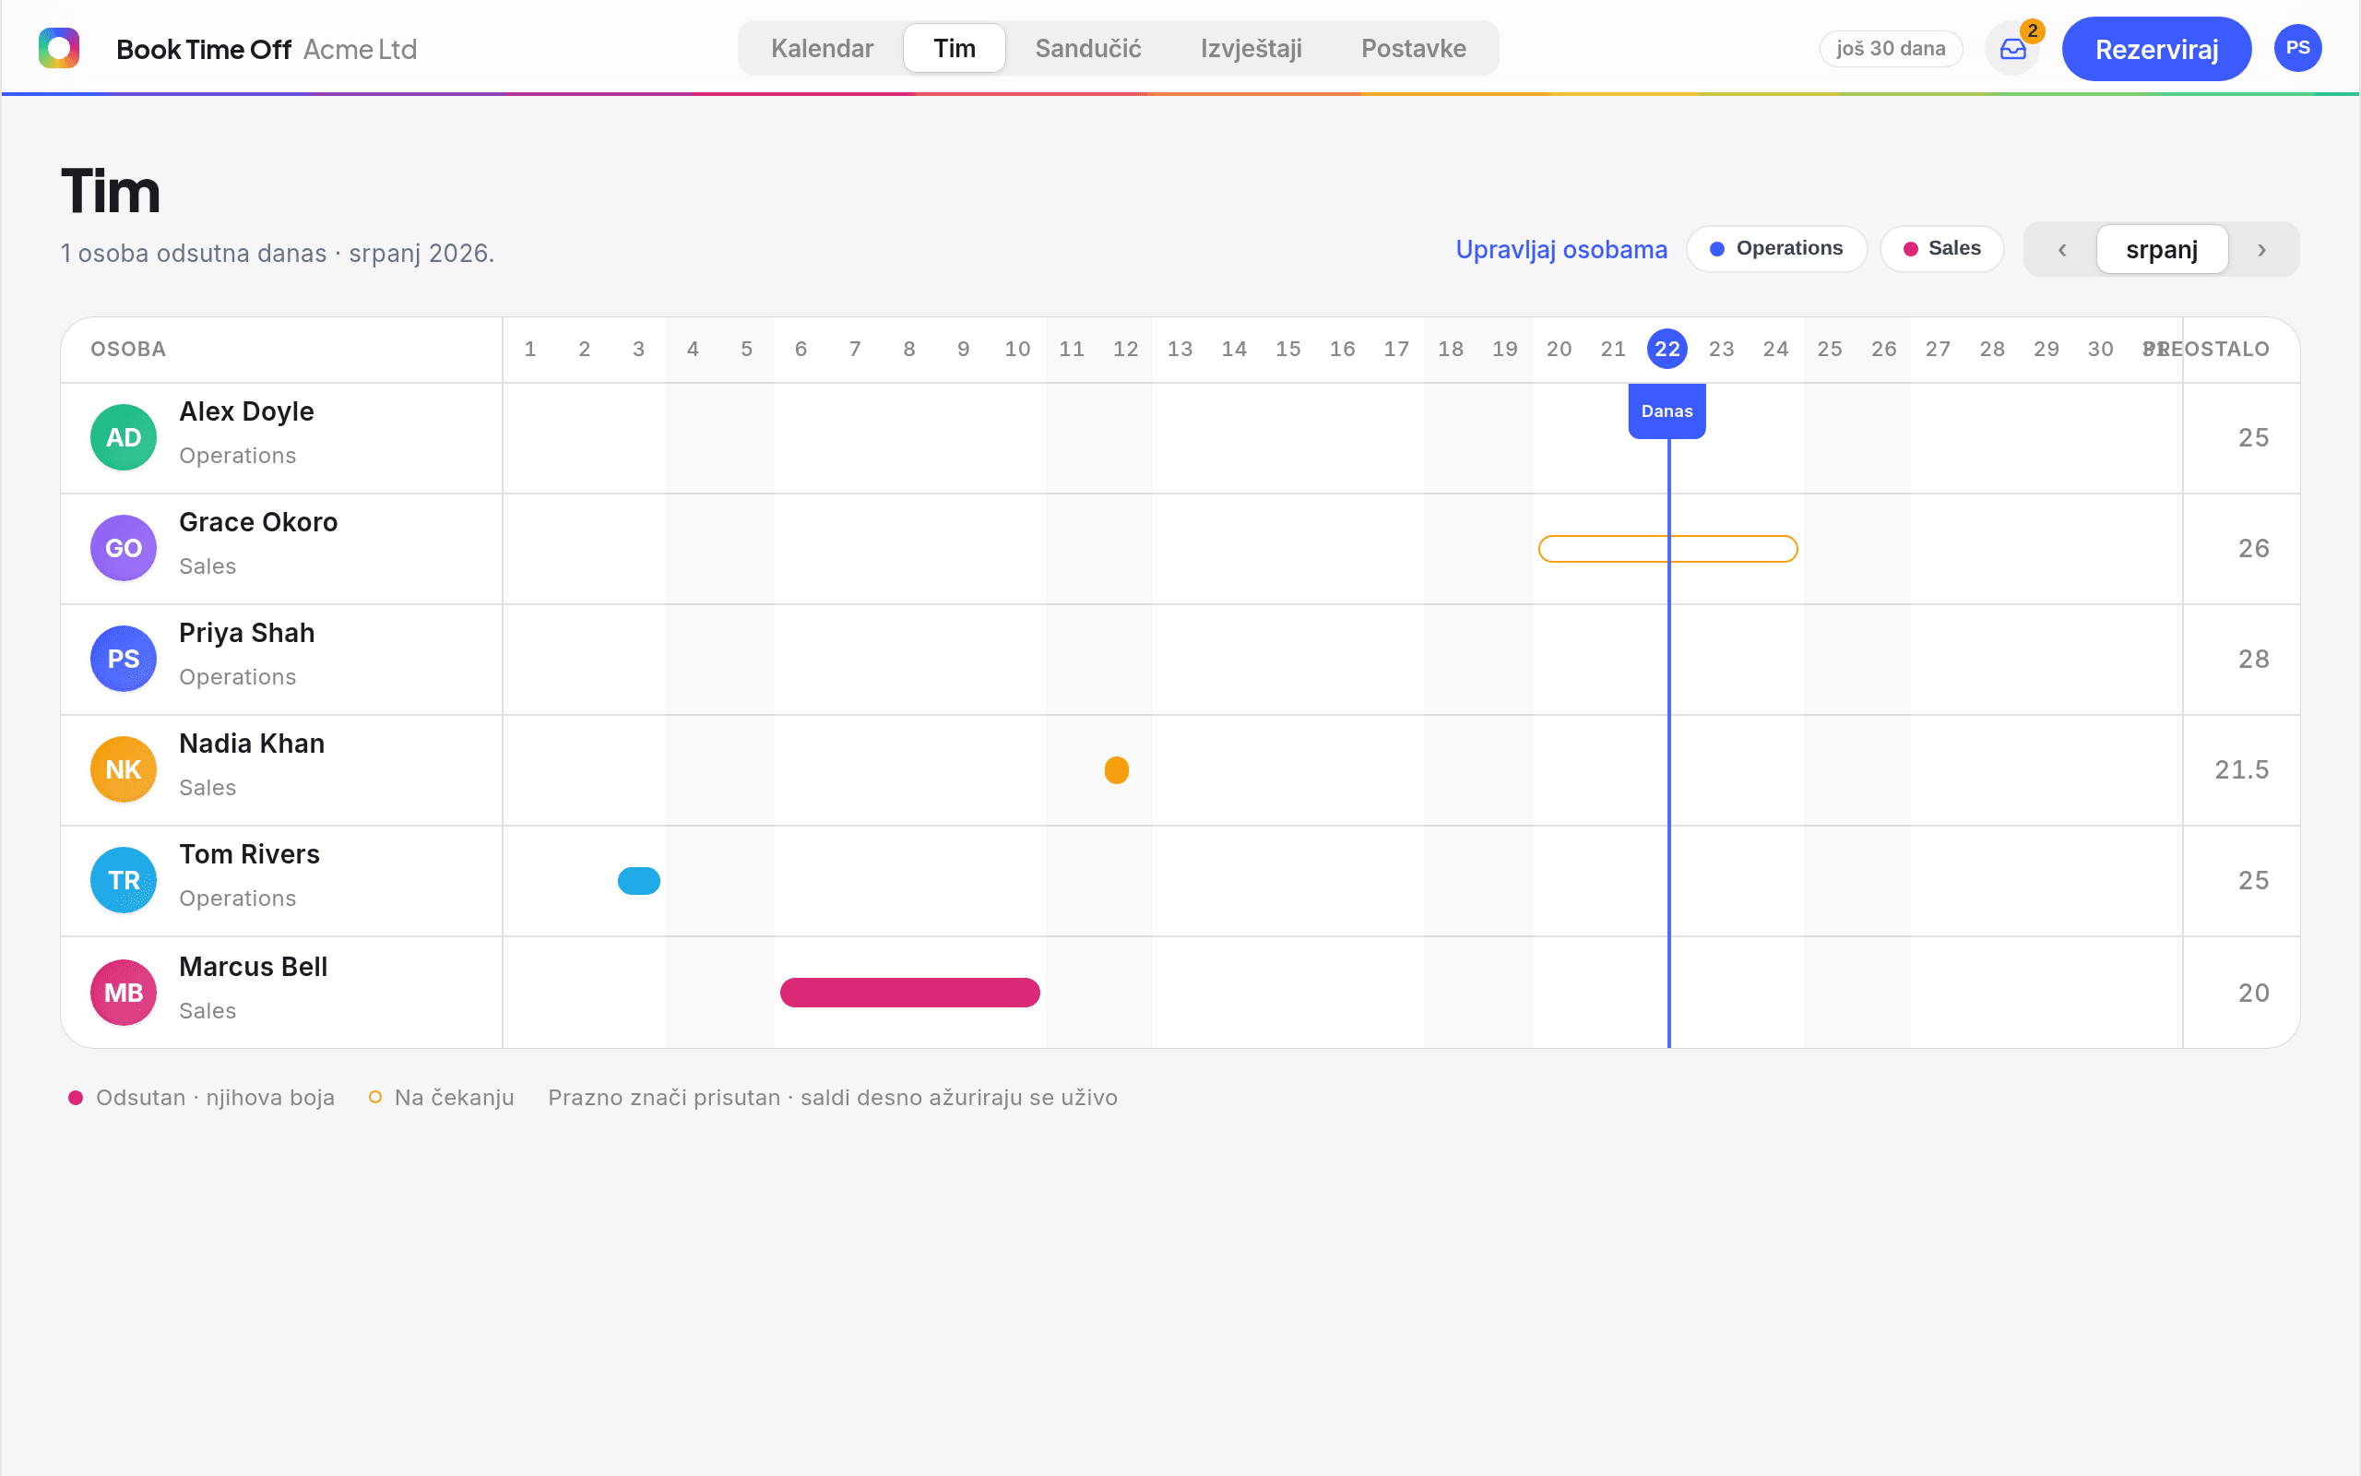Click the Rezerviraj button
2361x1476 pixels.
2156,49
